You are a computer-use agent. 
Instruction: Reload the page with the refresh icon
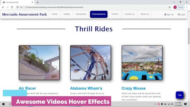[12, 7]
